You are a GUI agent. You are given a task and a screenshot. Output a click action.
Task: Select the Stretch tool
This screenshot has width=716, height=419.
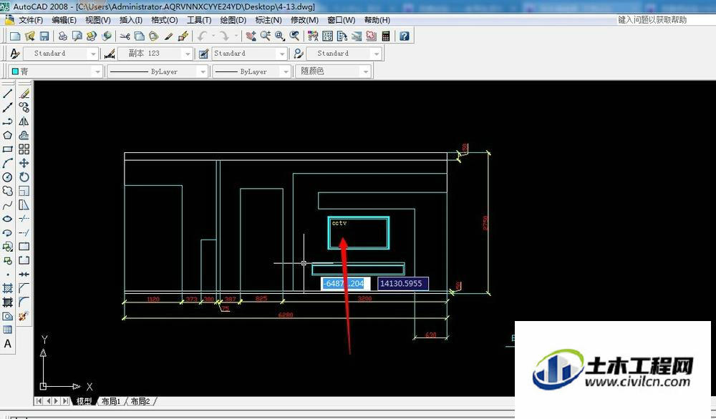(24, 205)
